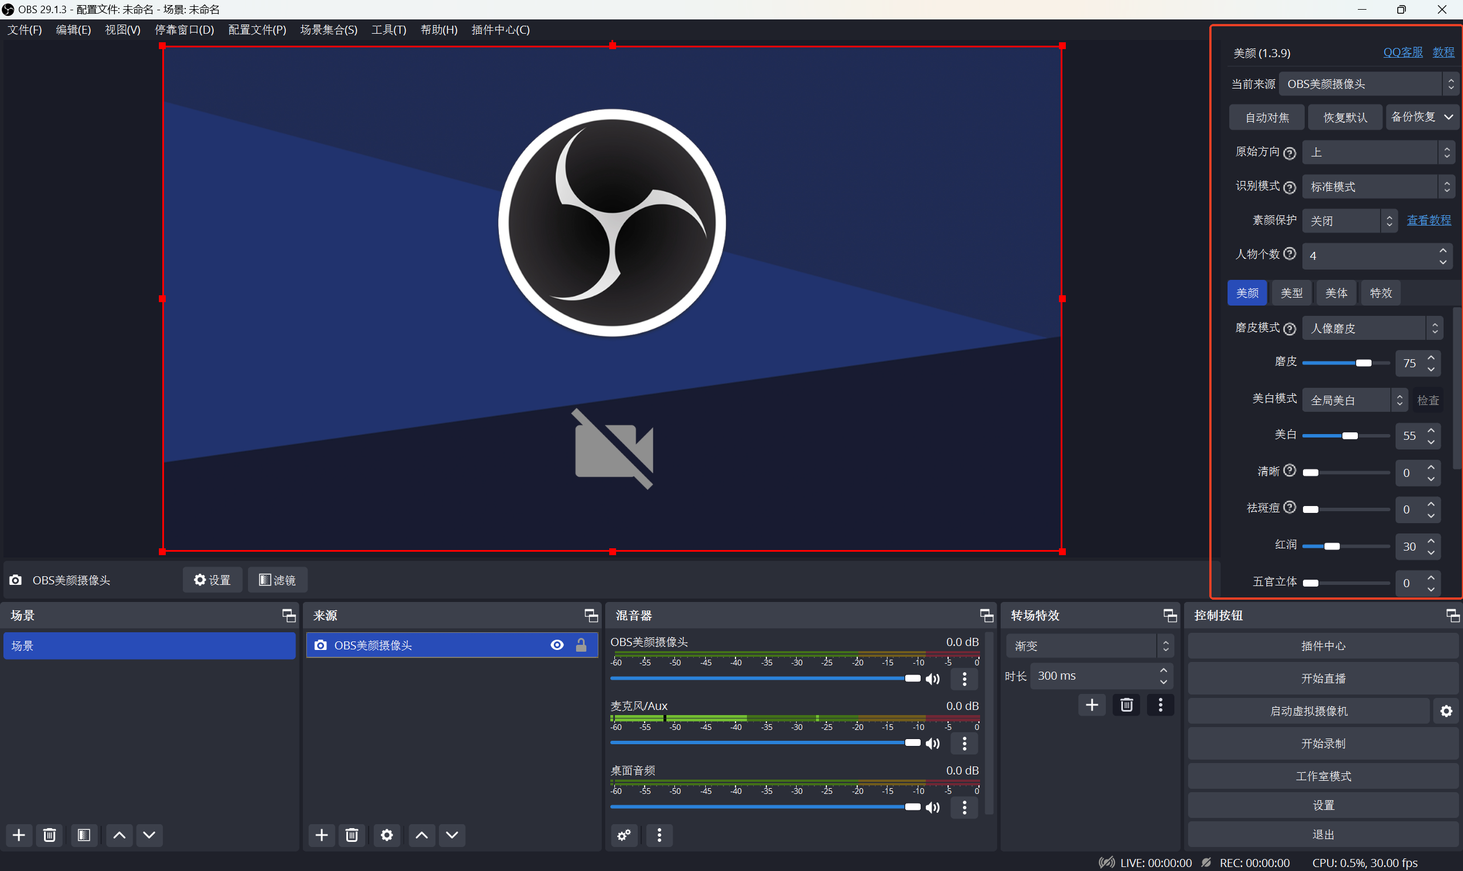The width and height of the screenshot is (1463, 871).
Task: Open scene filters icon in Scenes panel
Action: click(84, 834)
